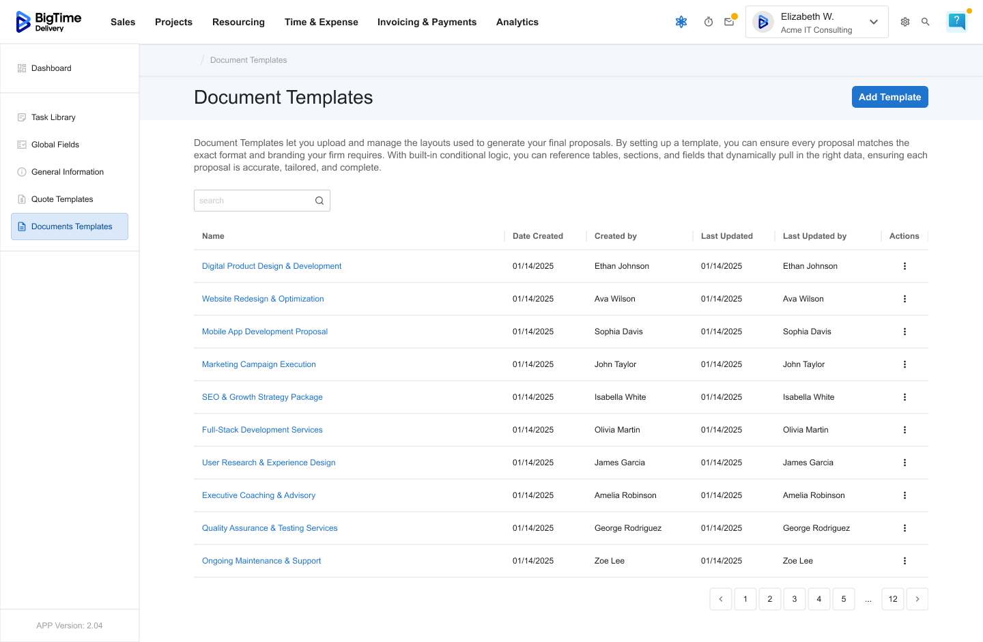Viewport: 983px width, 642px height.
Task: Expand the Elizabeth W. account dropdown
Action: pos(873,22)
